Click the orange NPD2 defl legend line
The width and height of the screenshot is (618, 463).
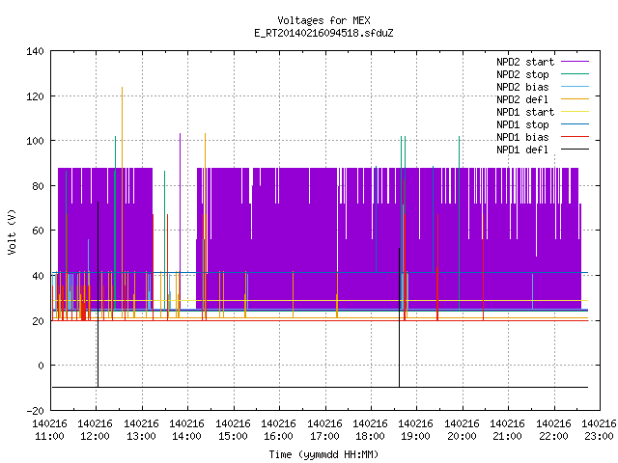tap(576, 99)
